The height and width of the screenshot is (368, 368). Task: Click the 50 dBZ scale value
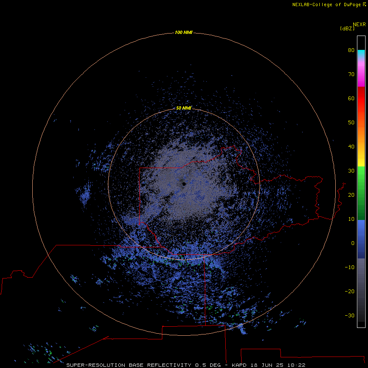click(351, 123)
